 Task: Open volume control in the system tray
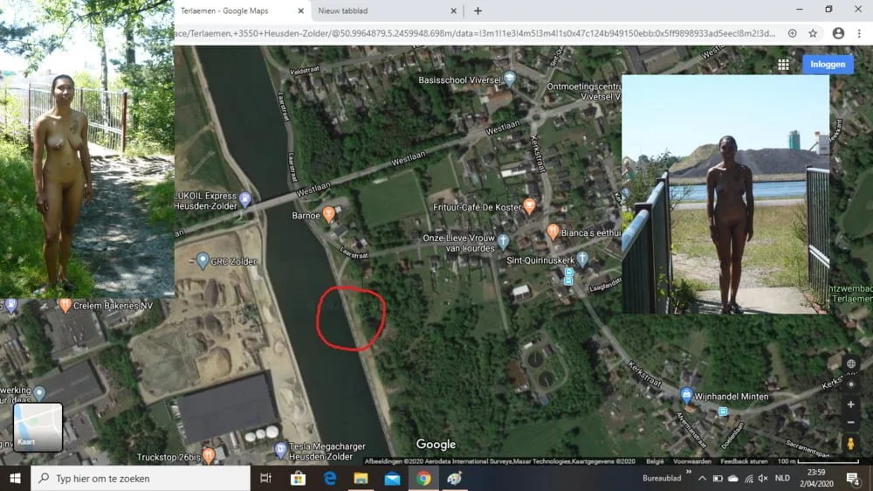763,478
